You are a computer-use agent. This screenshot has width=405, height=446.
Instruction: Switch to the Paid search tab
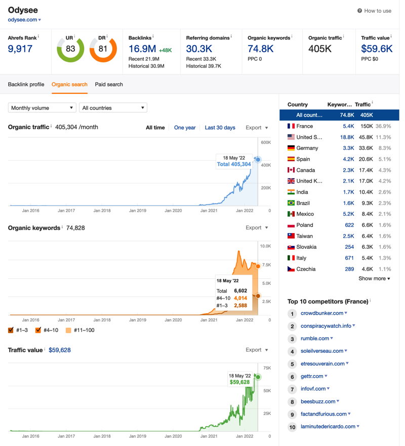click(x=109, y=85)
